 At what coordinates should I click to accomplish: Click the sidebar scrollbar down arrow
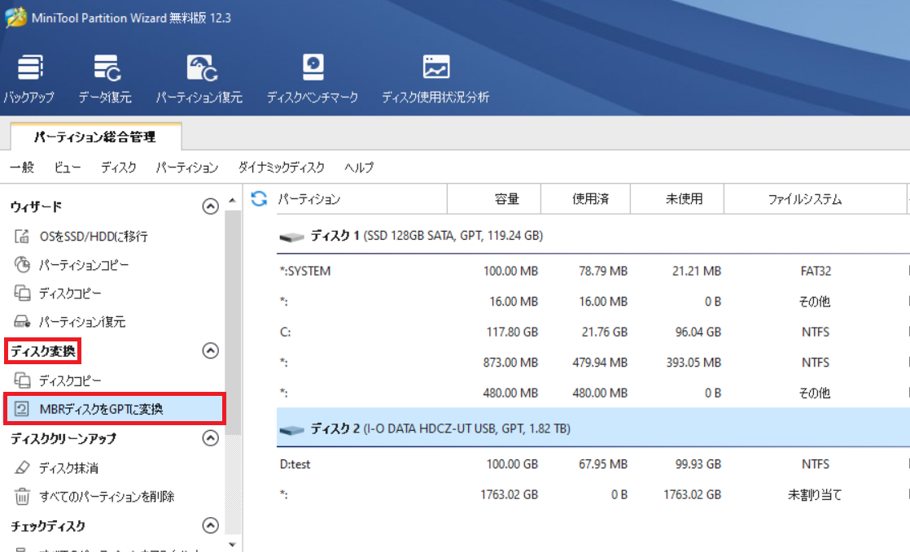[232, 545]
